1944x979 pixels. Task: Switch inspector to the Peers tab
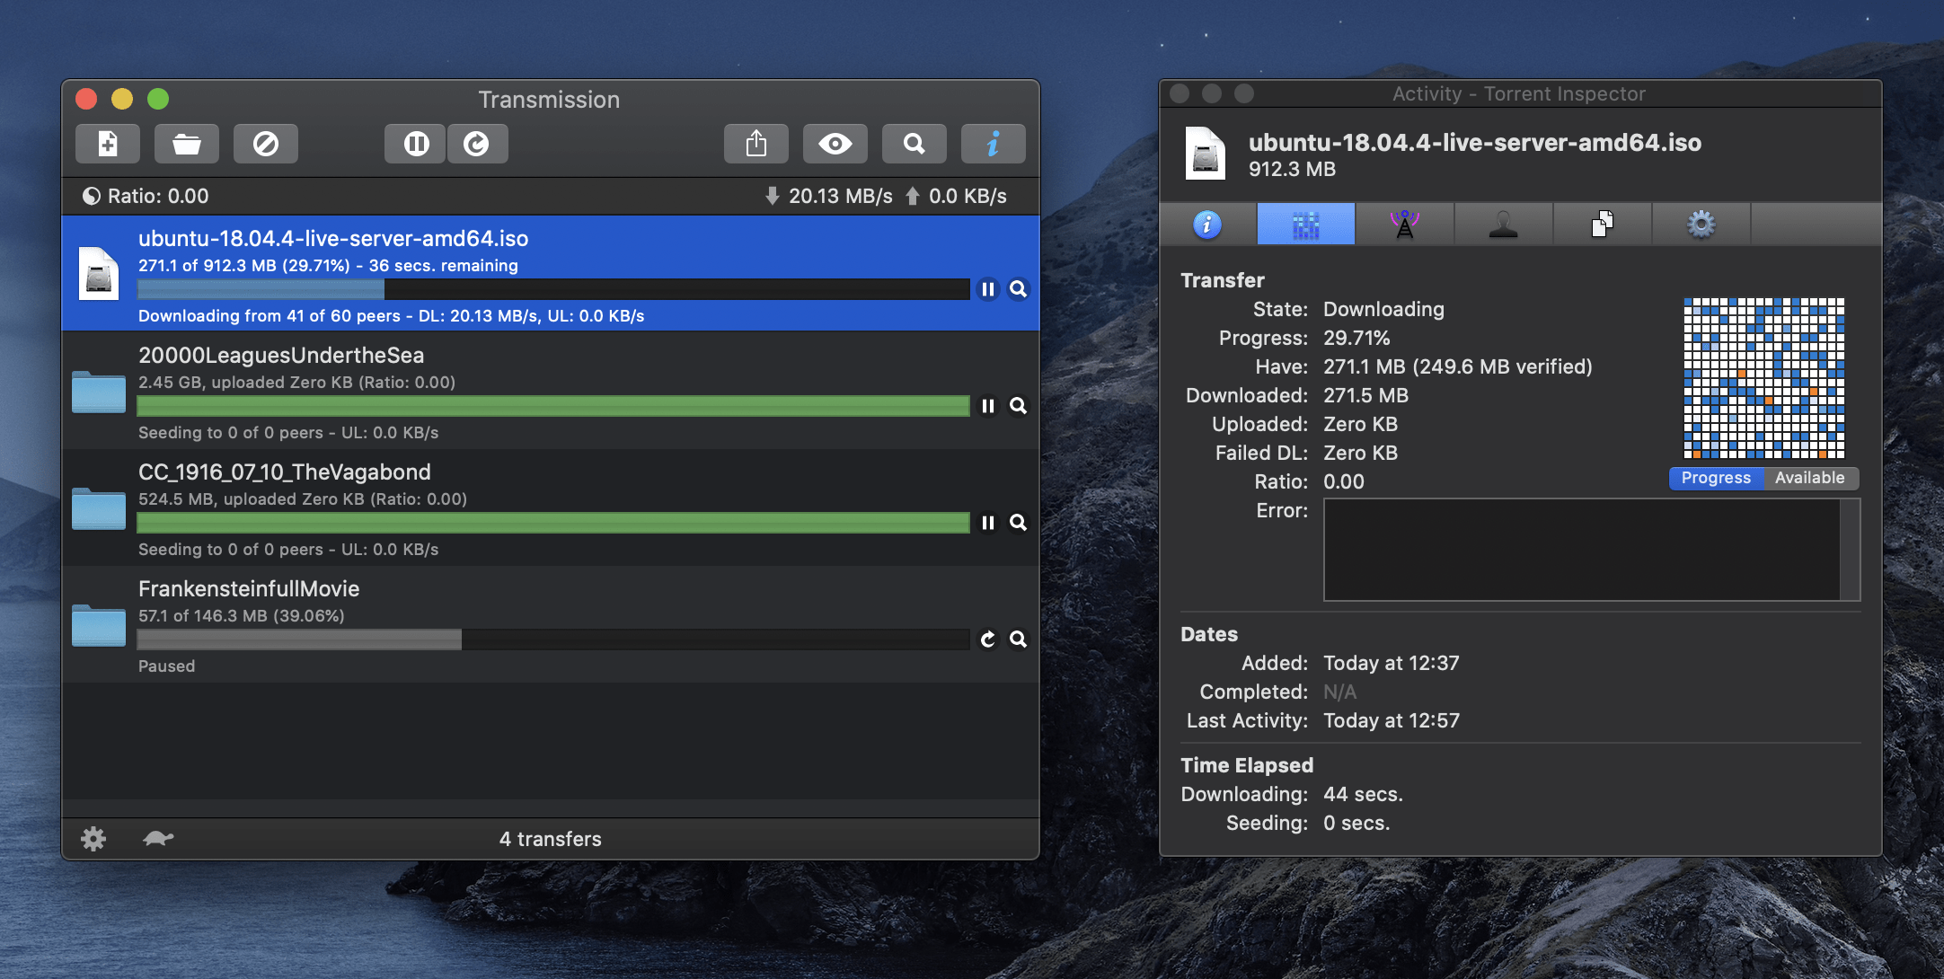coord(1503,224)
